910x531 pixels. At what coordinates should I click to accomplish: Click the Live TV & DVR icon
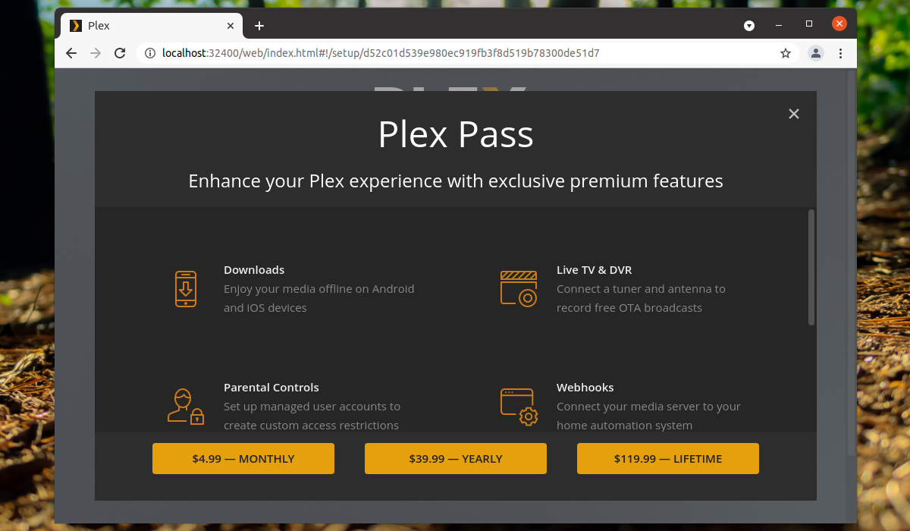(x=519, y=288)
